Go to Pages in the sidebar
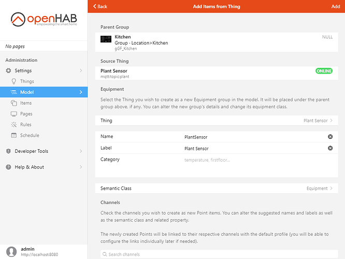Viewport: 345px width, 259px height. coord(26,114)
